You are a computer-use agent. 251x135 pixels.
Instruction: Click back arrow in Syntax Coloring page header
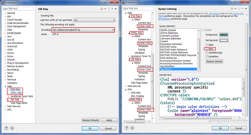click(x=232, y=9)
